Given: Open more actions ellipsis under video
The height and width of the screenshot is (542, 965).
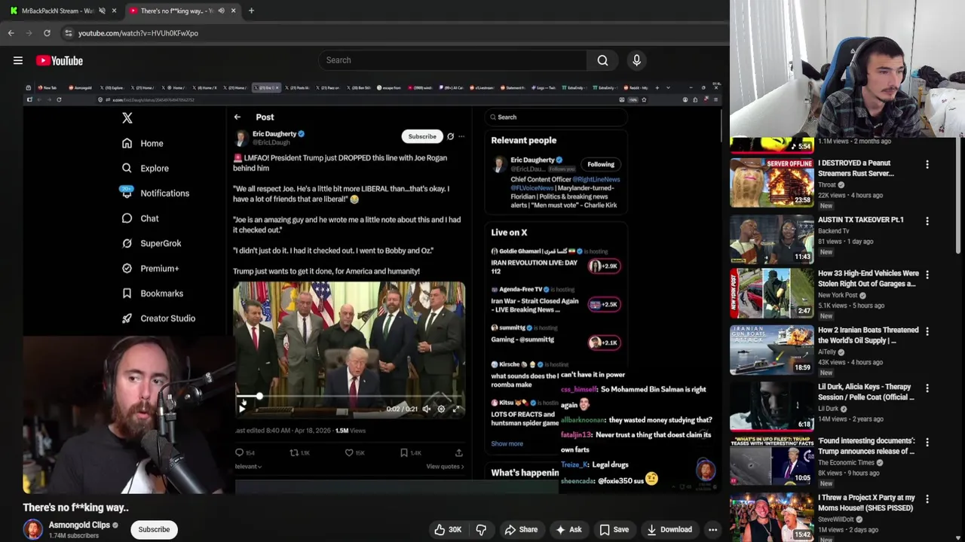Looking at the screenshot, I should tap(712, 530).
